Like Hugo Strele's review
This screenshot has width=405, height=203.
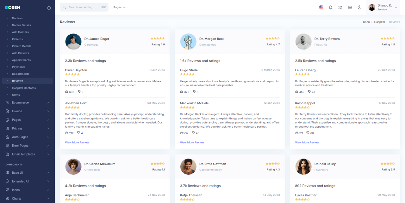pos(182,92)
